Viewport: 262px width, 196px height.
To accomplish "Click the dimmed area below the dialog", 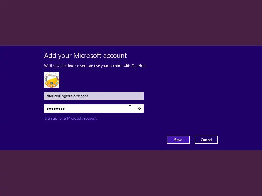I will (131, 173).
